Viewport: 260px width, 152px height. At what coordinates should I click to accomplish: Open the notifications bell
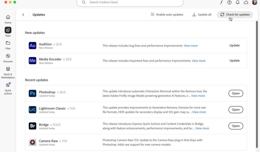(237, 3)
